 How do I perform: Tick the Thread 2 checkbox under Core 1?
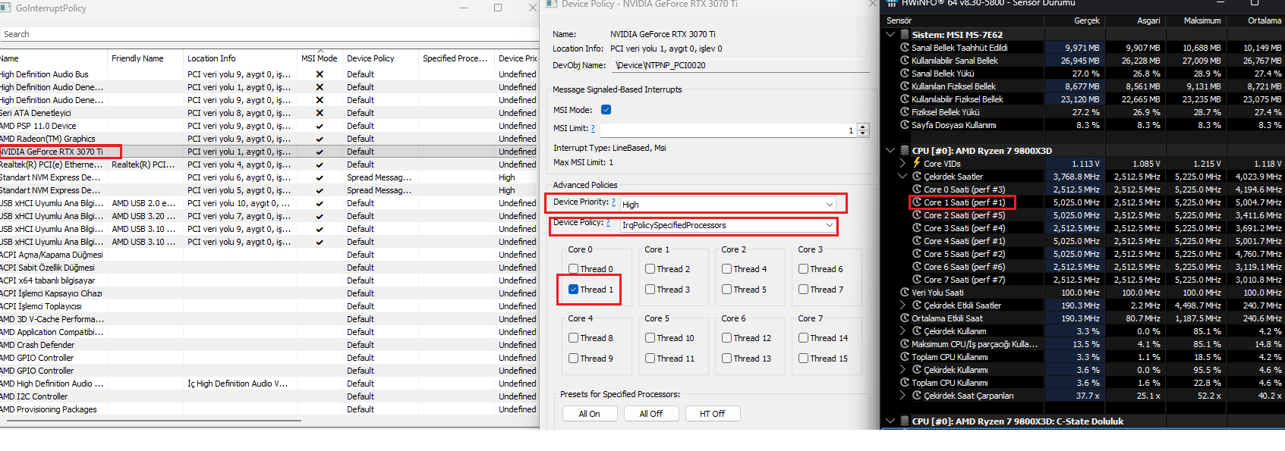[650, 269]
